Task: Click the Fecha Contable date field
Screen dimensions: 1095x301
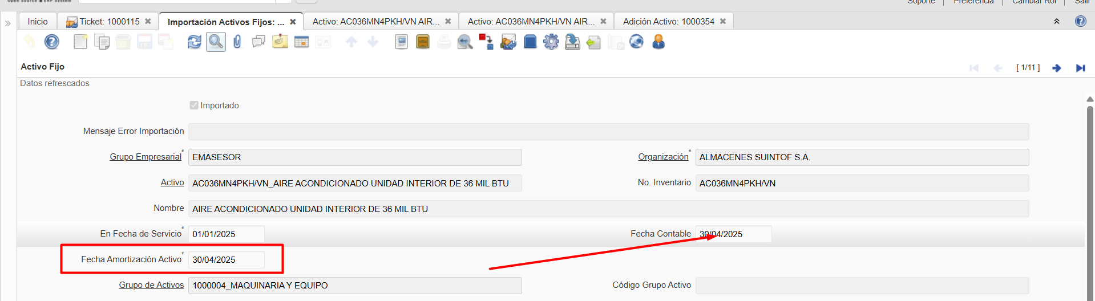Action: [x=733, y=234]
